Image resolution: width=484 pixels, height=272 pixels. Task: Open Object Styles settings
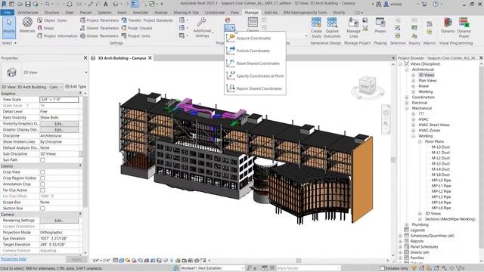(52, 20)
